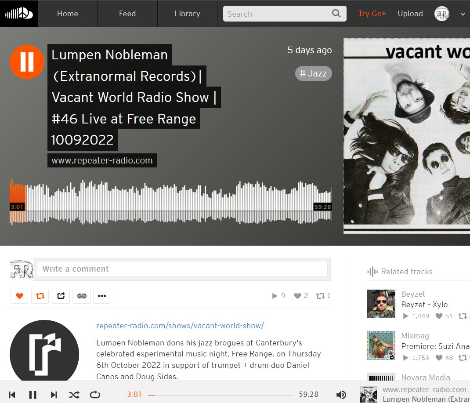View the 48 likes on Mixmag track

444,357
